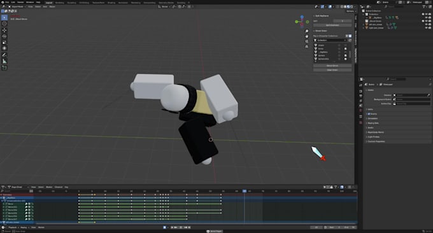This screenshot has width=433, height=233.
Task: Select the Rotate tool
Action: tap(4, 36)
